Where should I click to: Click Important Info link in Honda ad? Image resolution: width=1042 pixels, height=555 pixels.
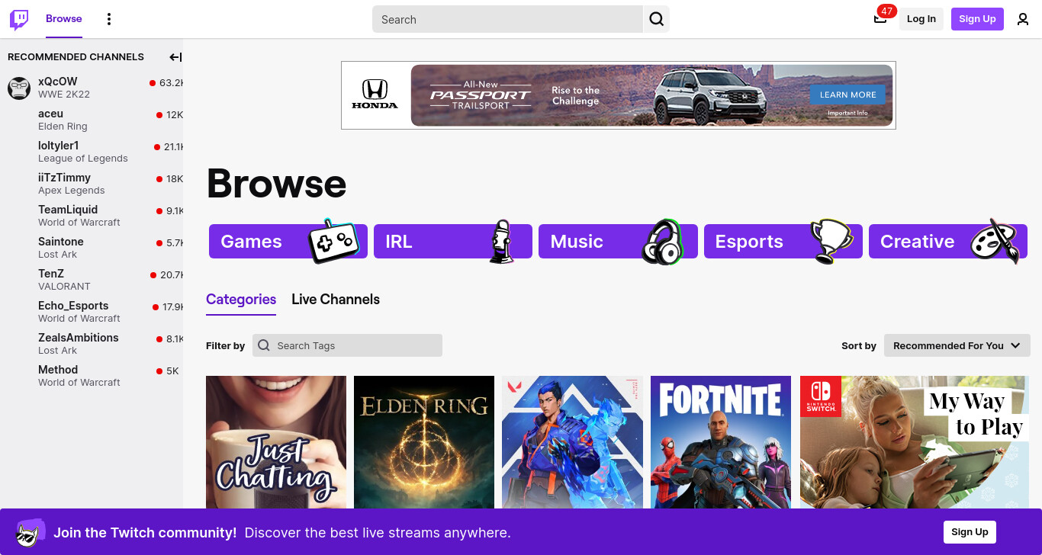[847, 113]
